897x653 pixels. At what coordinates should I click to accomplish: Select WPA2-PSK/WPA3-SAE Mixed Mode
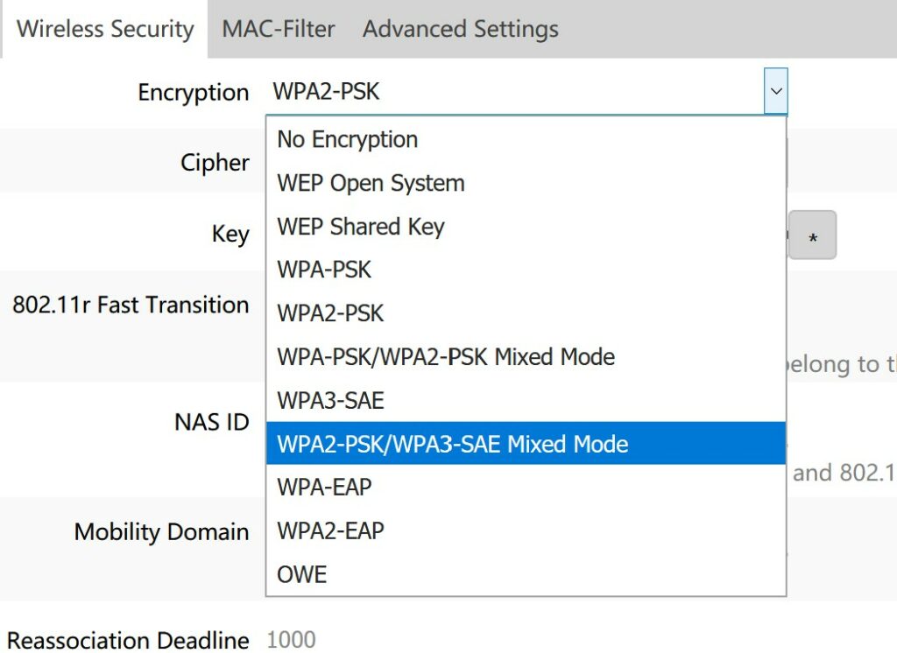pos(452,444)
